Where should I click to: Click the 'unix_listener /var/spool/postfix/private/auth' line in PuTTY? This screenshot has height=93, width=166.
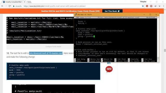point(100,31)
